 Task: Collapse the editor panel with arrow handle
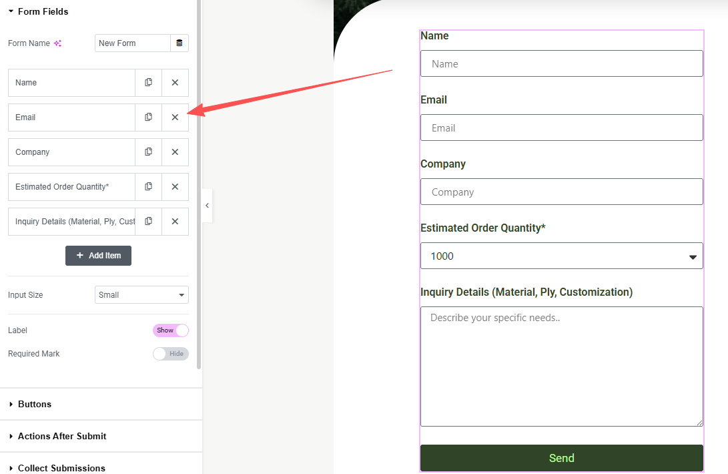coord(207,206)
